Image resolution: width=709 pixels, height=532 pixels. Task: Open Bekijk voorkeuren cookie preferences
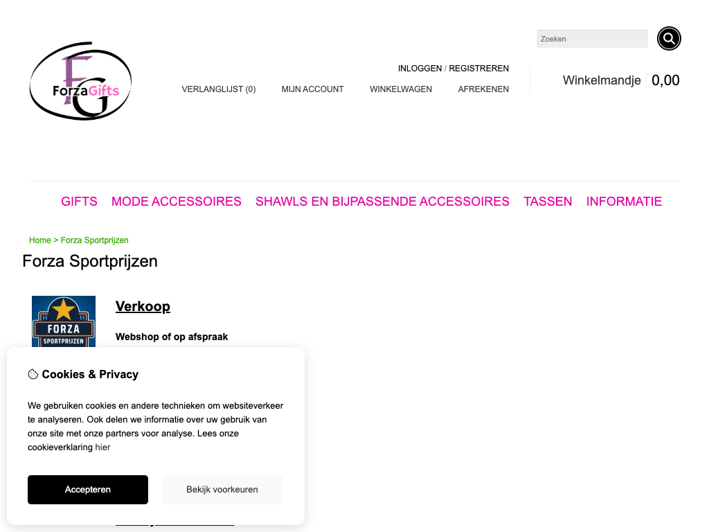pos(222,490)
